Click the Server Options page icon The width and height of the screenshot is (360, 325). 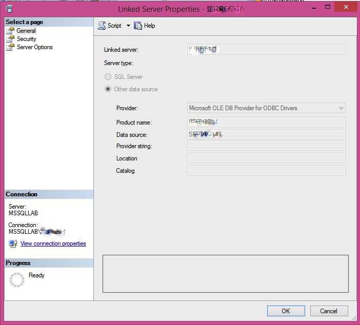click(x=11, y=47)
